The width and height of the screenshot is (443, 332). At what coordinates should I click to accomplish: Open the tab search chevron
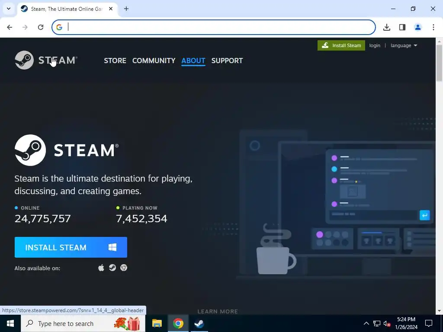click(x=9, y=9)
